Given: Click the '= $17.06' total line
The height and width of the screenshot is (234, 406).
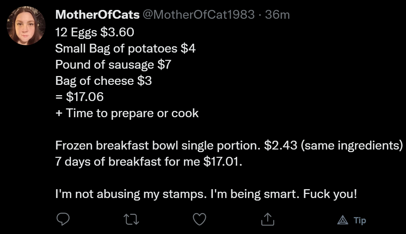Looking at the screenshot, I should point(79,97).
